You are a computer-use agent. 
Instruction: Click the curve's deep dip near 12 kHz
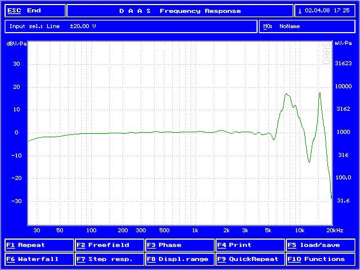(309, 162)
